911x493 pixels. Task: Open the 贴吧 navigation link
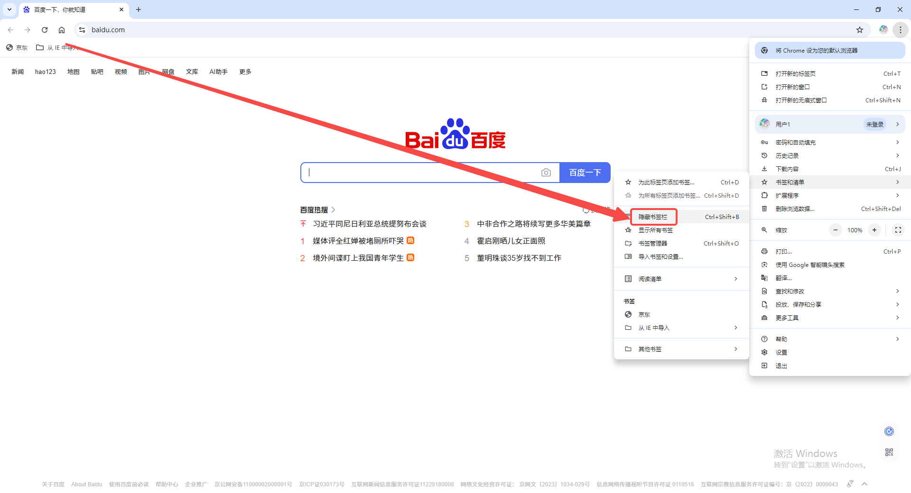(97, 72)
